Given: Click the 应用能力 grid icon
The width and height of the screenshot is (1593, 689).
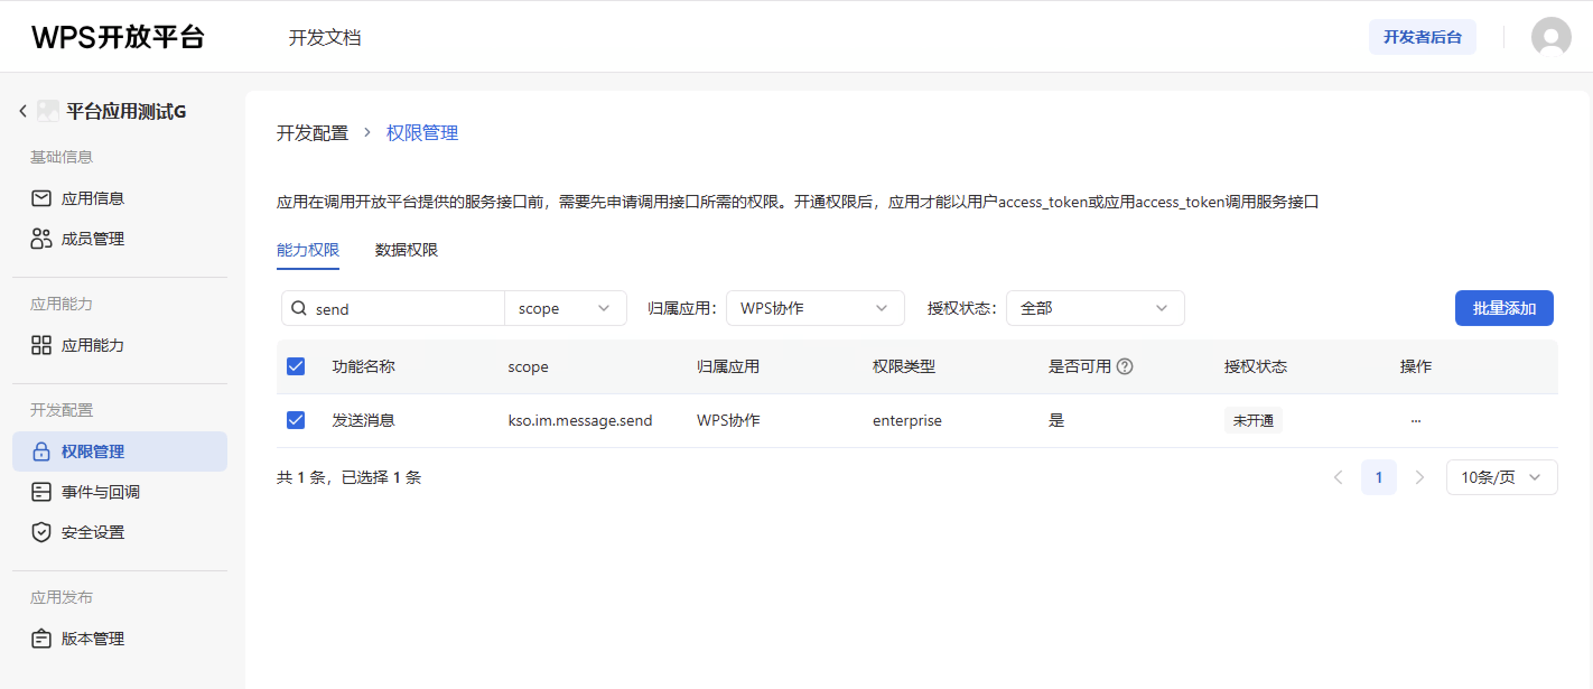Looking at the screenshot, I should 41,345.
